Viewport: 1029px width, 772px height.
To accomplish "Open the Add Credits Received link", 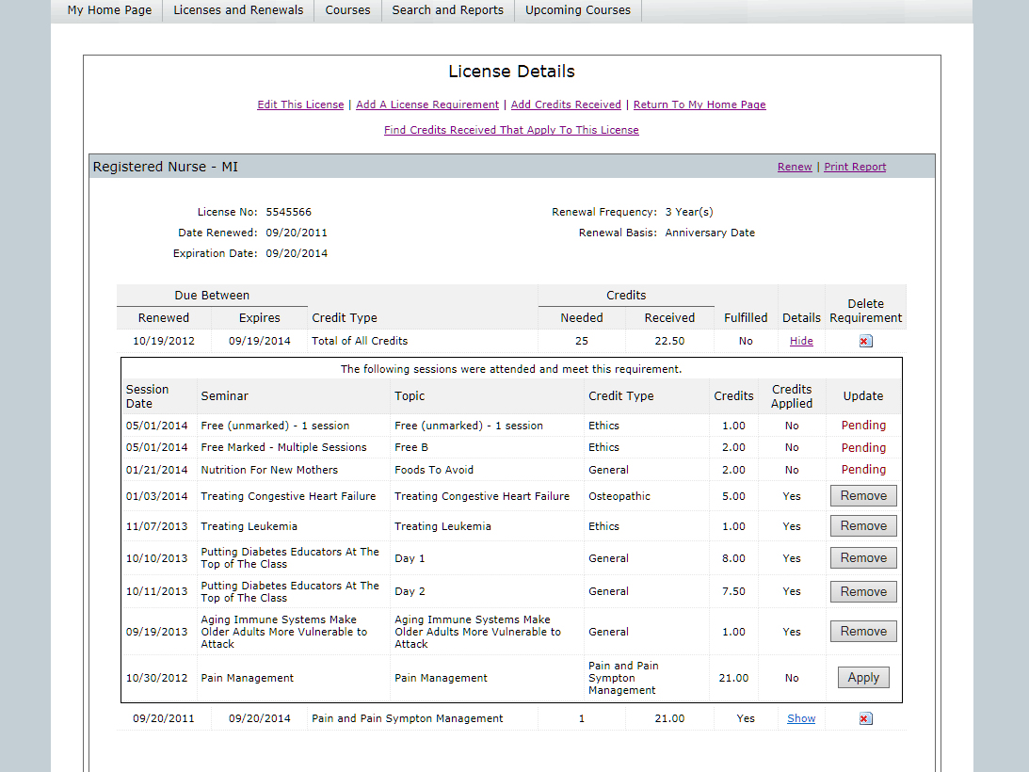I will coord(566,105).
